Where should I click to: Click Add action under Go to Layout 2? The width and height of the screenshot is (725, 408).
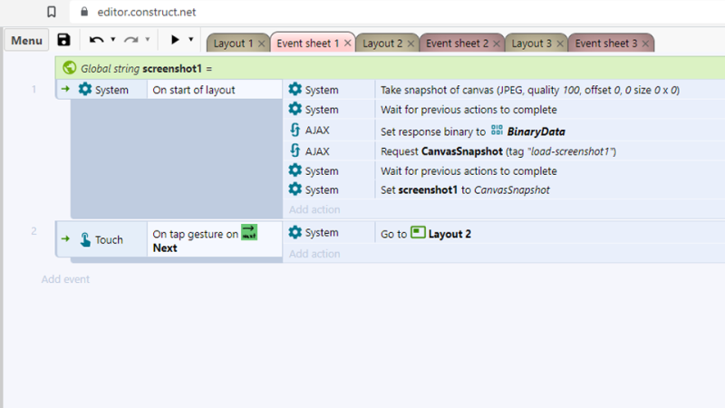[314, 254]
